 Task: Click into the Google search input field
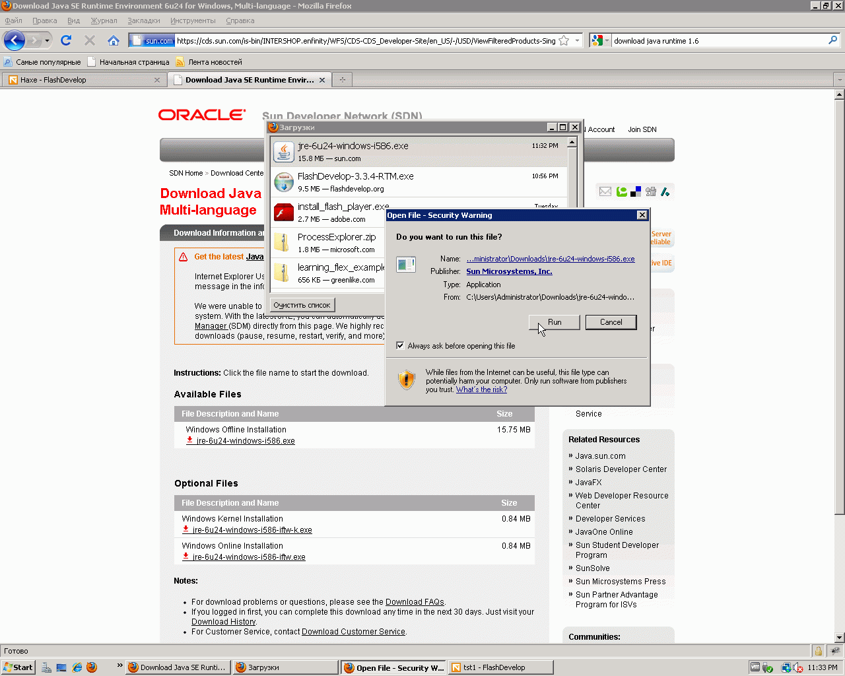[x=719, y=41]
